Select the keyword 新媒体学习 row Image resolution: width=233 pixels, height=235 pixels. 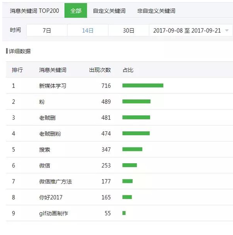coord(53,86)
